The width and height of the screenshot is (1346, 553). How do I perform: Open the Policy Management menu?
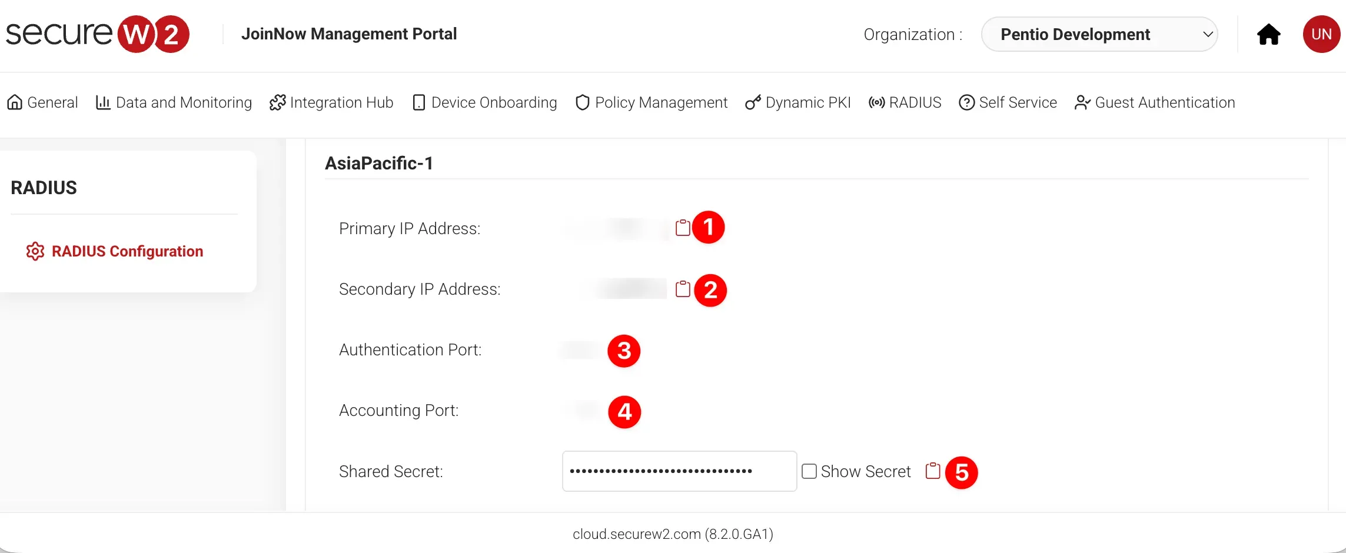click(x=652, y=102)
